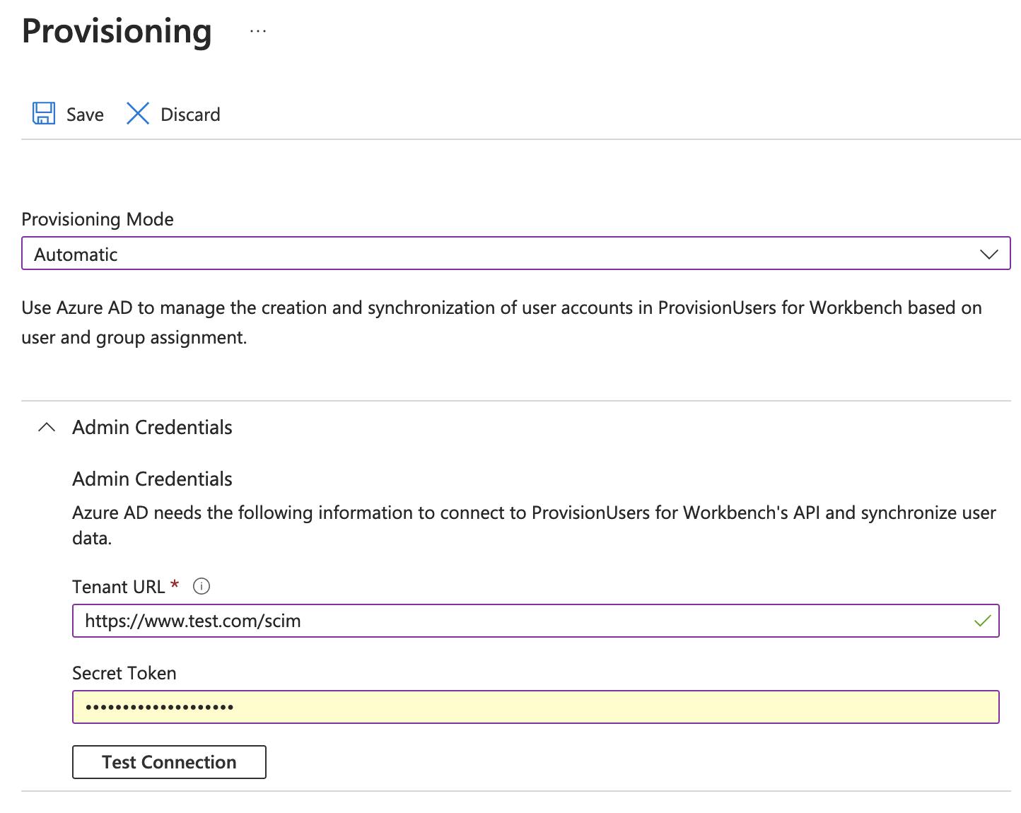Click the green checkmark in Tenant URL field

coord(982,621)
